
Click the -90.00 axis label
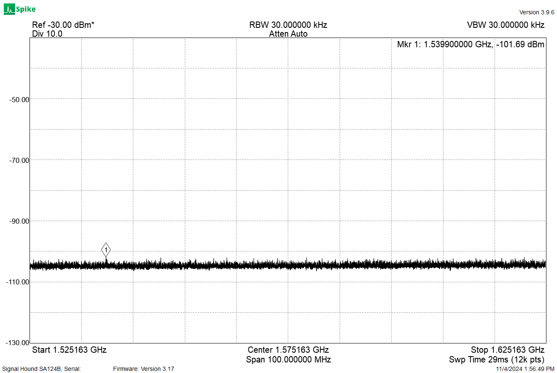[19, 221]
